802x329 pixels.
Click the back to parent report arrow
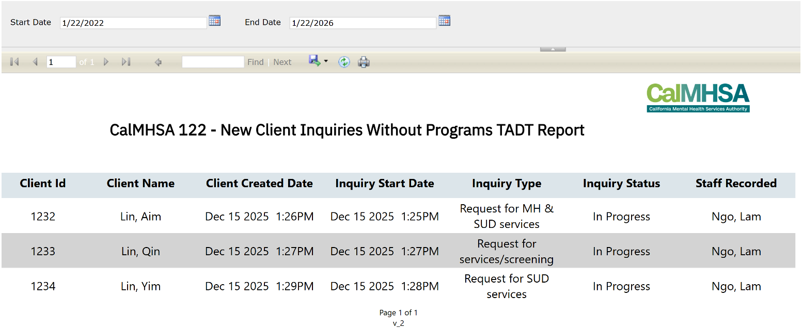pos(159,62)
